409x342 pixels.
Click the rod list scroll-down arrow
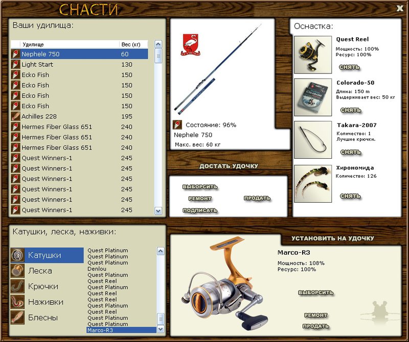click(x=158, y=210)
